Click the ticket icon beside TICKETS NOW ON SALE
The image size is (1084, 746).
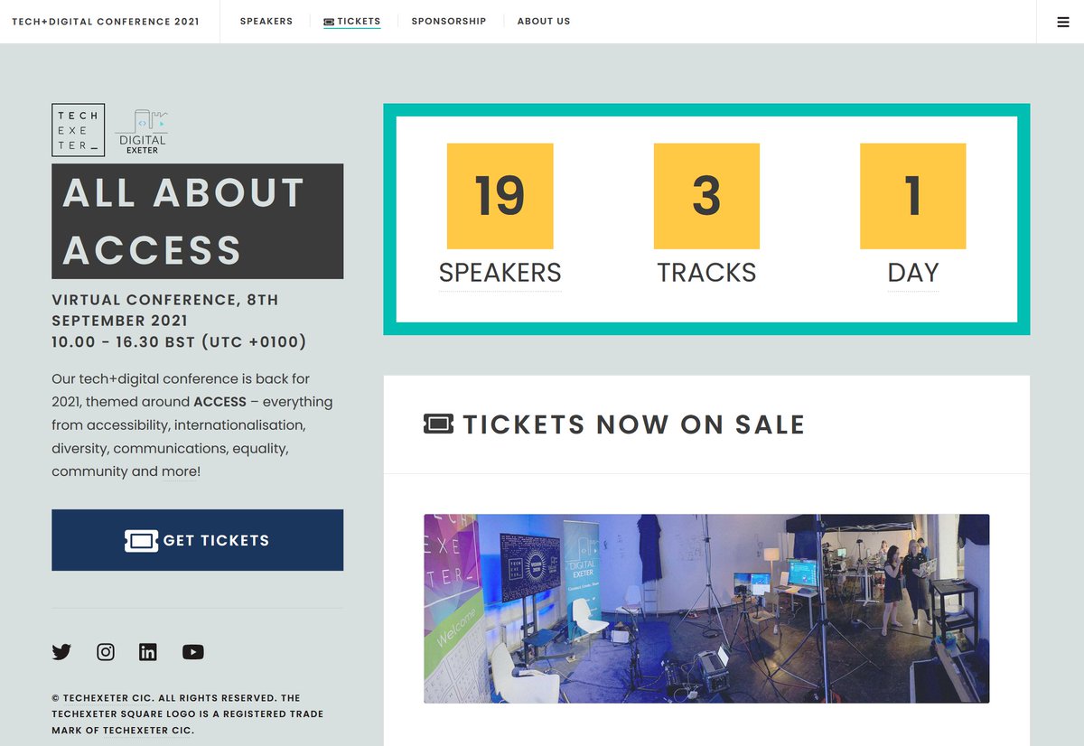point(439,424)
